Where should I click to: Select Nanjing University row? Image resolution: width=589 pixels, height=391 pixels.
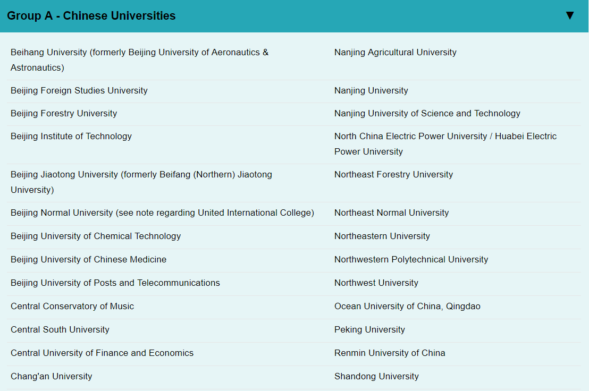pos(371,90)
